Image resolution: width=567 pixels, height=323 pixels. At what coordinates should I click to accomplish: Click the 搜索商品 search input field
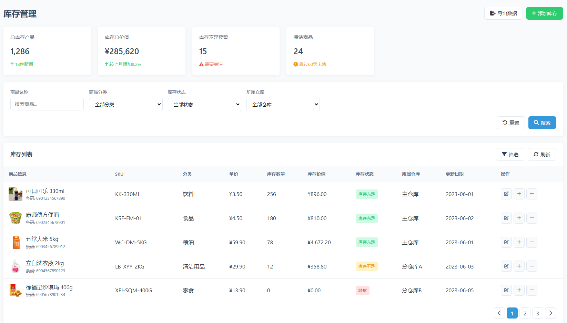pos(47,104)
